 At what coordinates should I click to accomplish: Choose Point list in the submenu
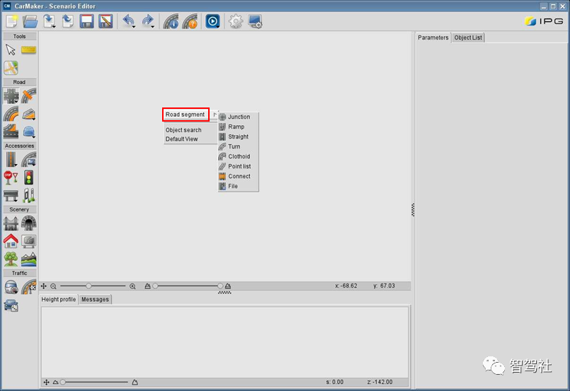point(239,166)
